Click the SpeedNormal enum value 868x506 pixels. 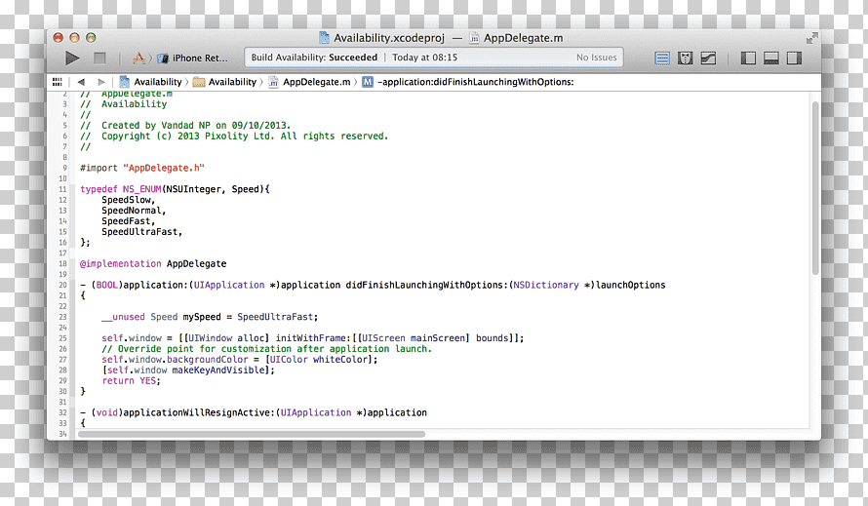tap(132, 211)
